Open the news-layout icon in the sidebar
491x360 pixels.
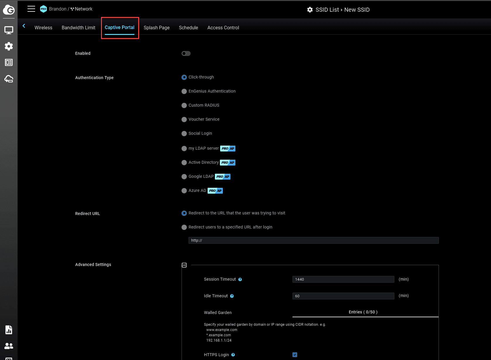coord(9,62)
